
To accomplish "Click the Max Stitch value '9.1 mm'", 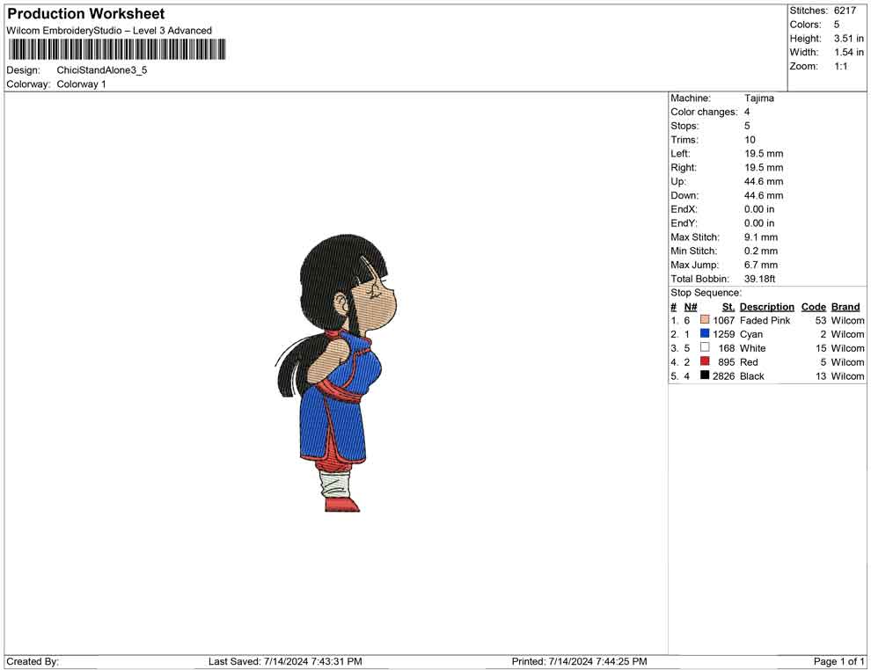I will (761, 237).
